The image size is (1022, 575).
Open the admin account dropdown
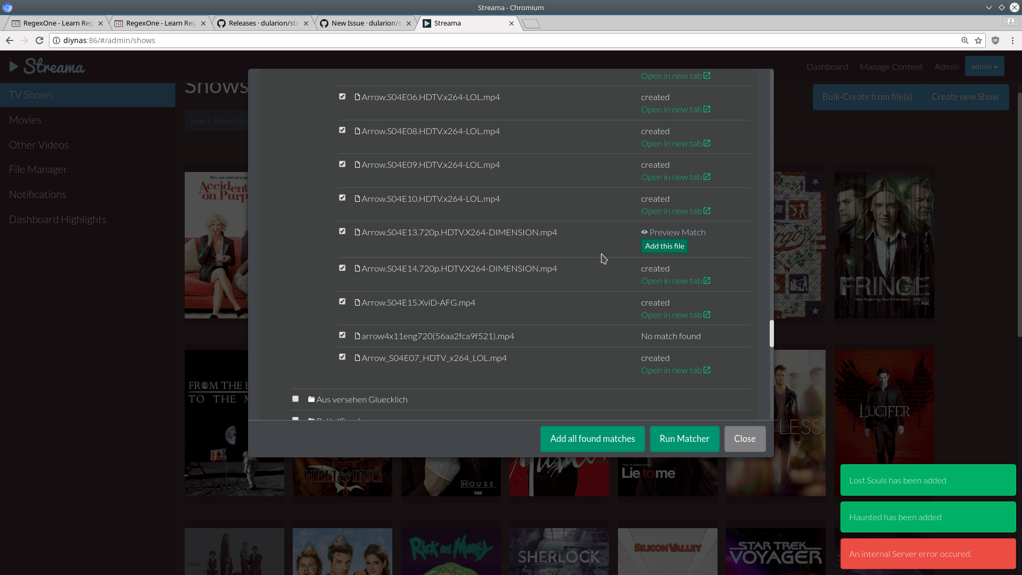click(x=984, y=66)
